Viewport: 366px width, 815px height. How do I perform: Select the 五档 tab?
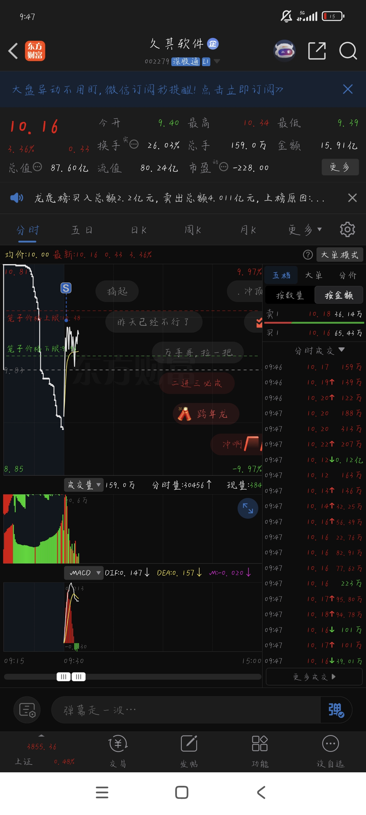coord(281,275)
